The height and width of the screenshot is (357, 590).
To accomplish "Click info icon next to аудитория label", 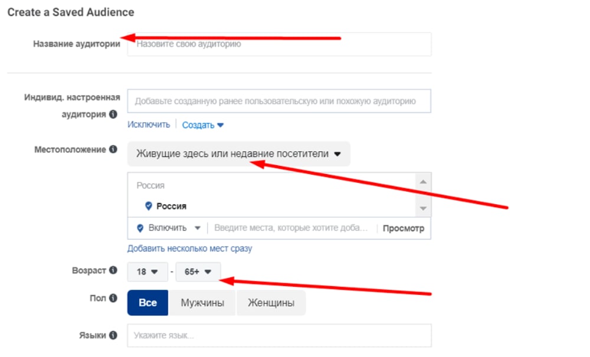I will click(x=113, y=114).
